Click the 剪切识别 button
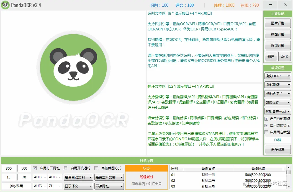The height and width of the screenshot is (192, 293). [x=278, y=45]
